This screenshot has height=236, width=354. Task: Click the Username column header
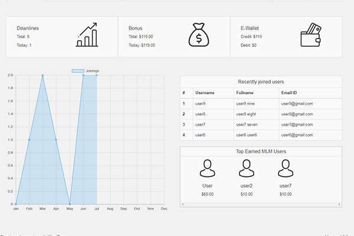click(x=205, y=93)
